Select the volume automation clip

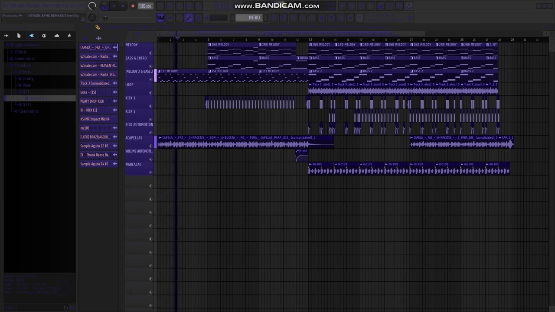pyautogui.click(x=302, y=156)
